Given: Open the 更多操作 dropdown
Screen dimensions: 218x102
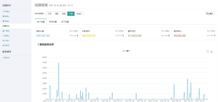Looking at the screenshot, I should (210, 14).
